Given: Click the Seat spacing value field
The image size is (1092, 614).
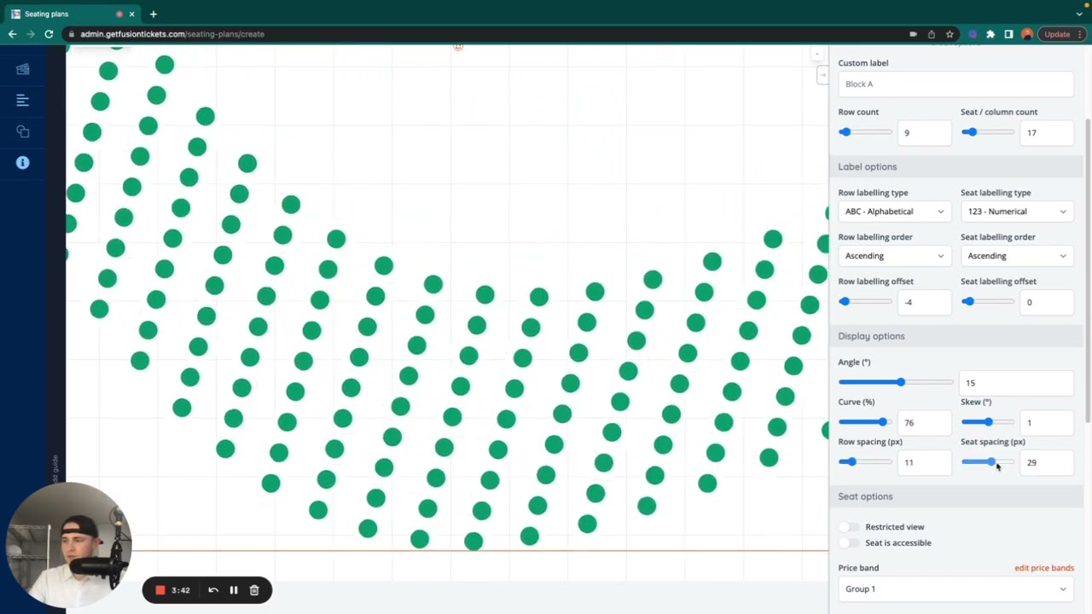Looking at the screenshot, I should coord(1048,462).
